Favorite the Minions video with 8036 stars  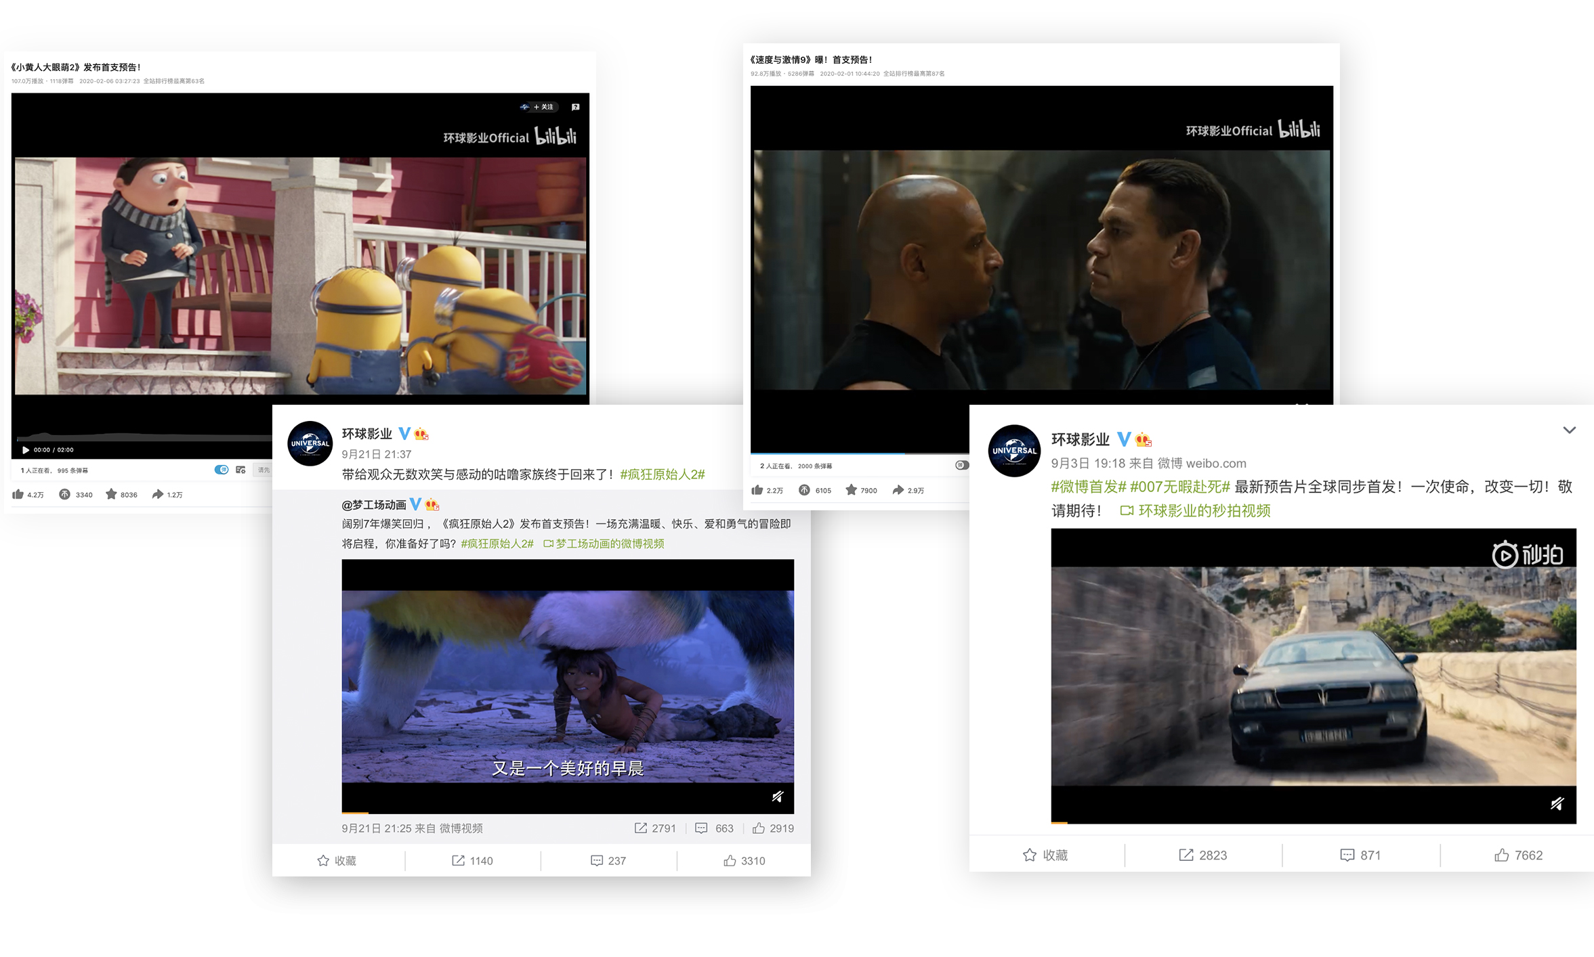[x=112, y=494]
